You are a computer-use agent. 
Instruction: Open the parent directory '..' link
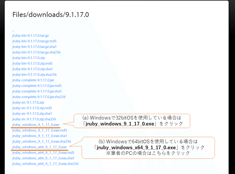[x=13, y=31]
